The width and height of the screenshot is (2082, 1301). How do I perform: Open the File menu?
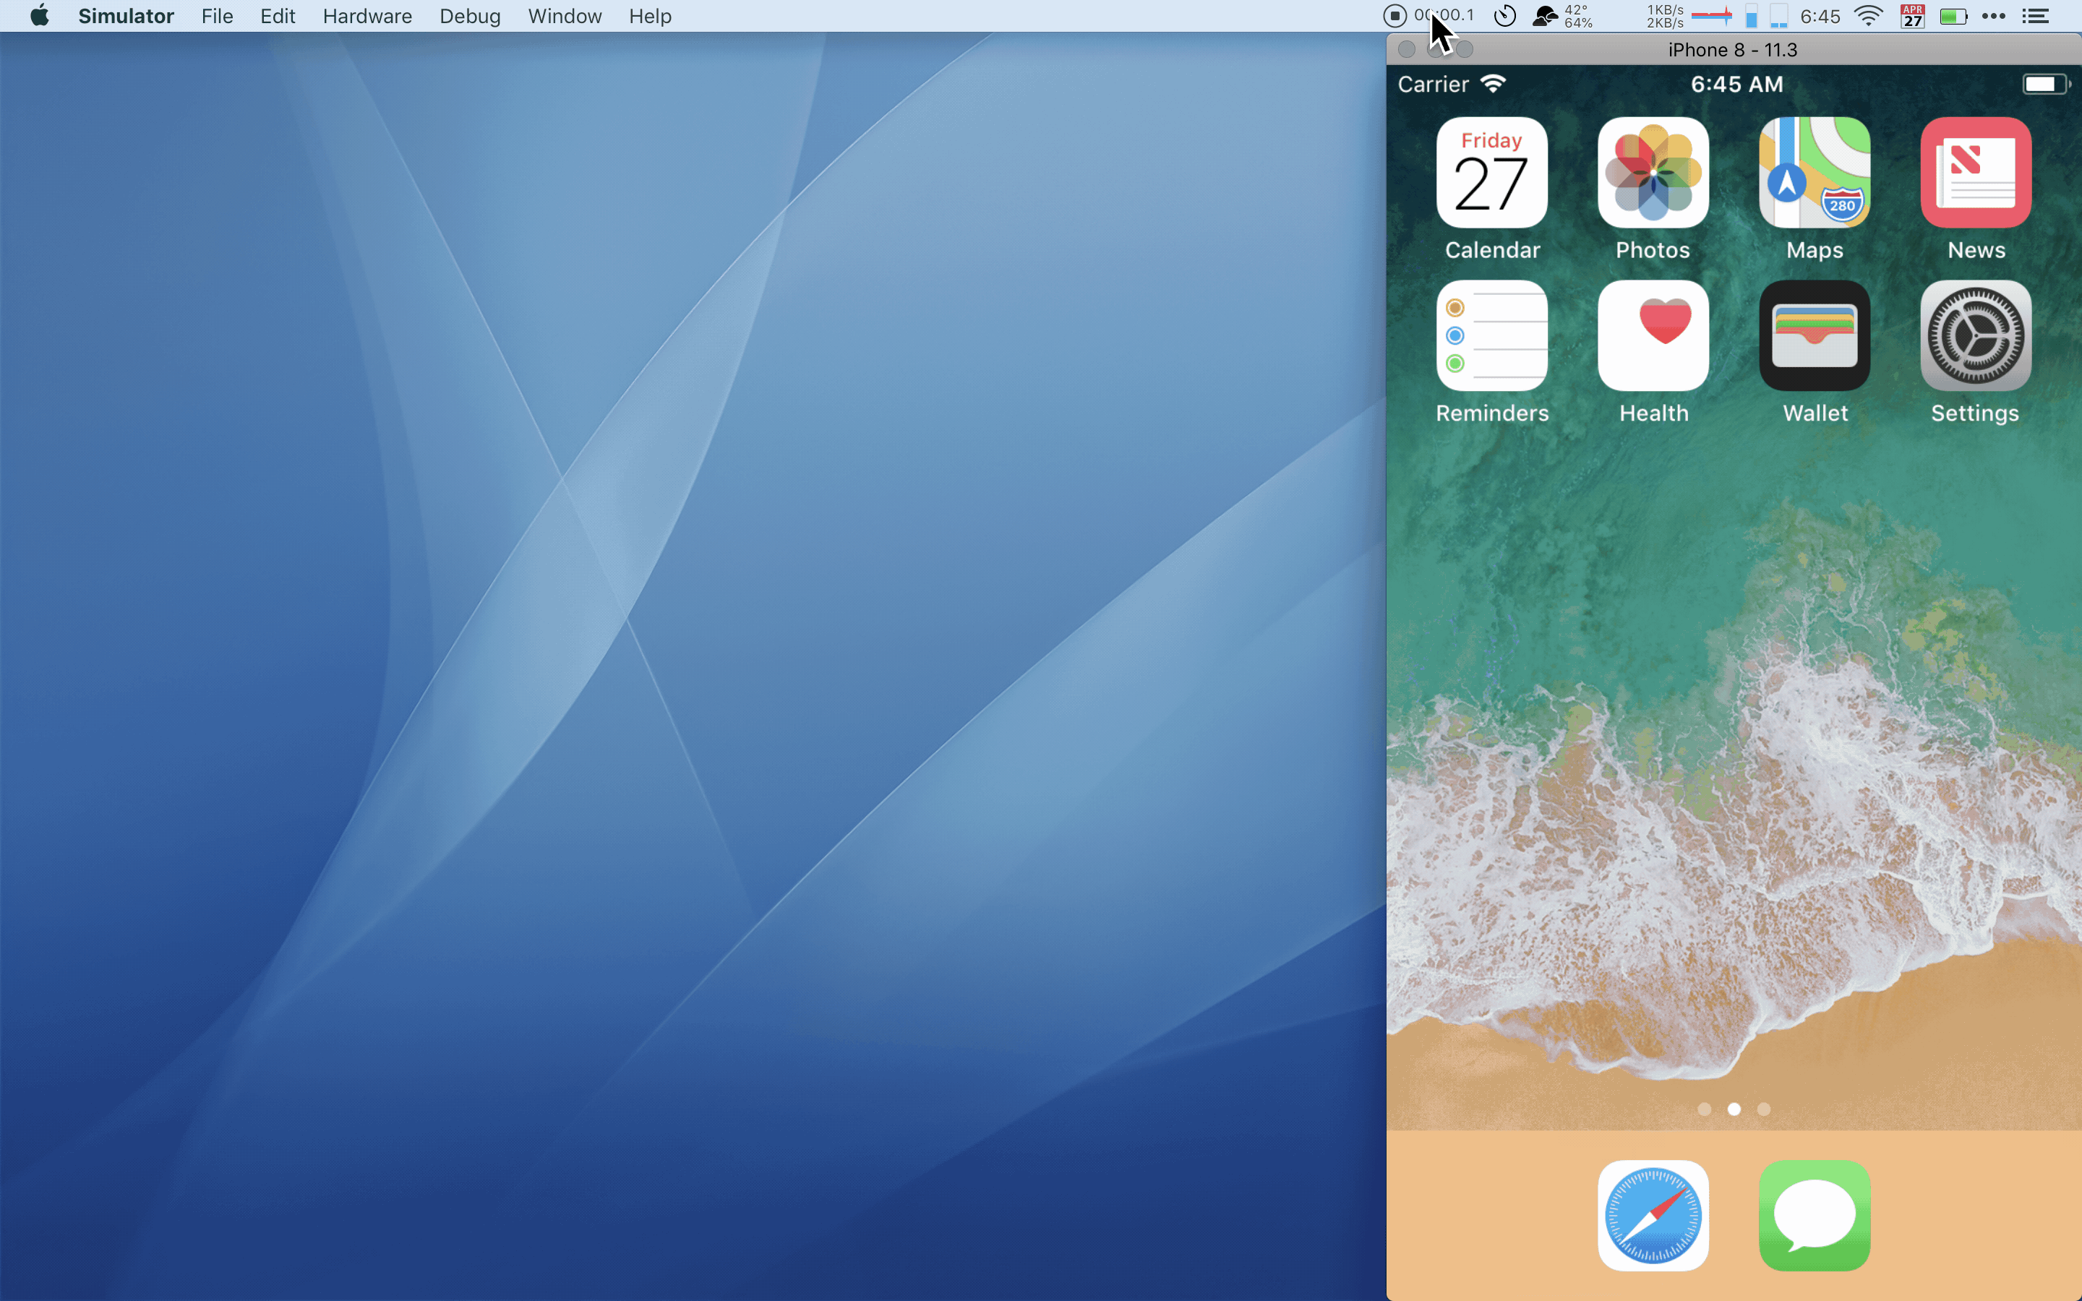(x=217, y=17)
